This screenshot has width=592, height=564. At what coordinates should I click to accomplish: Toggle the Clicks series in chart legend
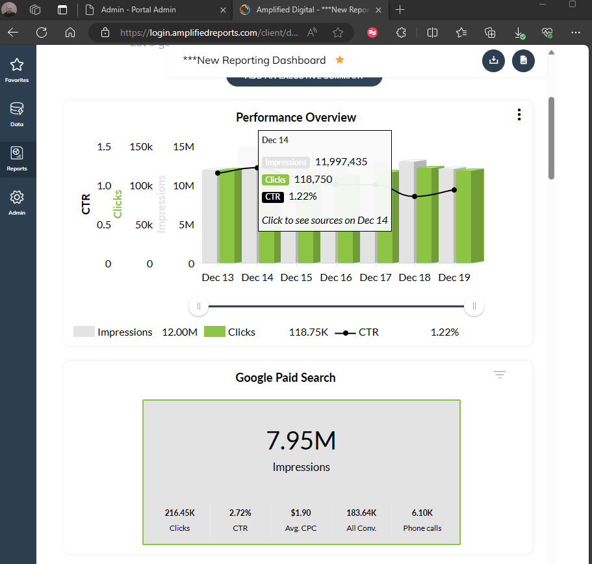click(x=241, y=332)
